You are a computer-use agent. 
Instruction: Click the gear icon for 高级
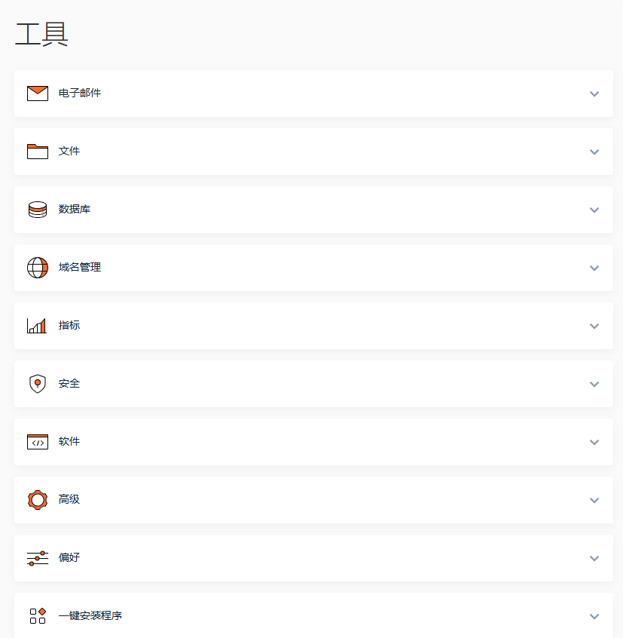(x=38, y=500)
